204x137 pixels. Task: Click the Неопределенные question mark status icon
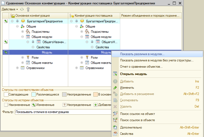[x=64, y=105]
